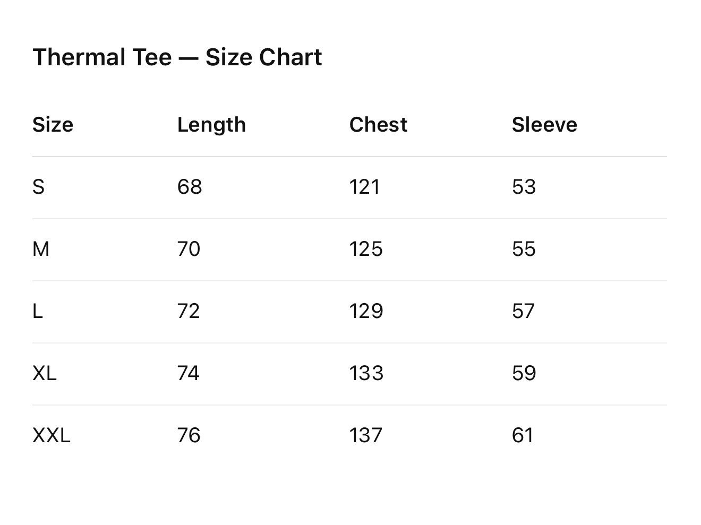Click the Sleeve column header

(x=544, y=125)
